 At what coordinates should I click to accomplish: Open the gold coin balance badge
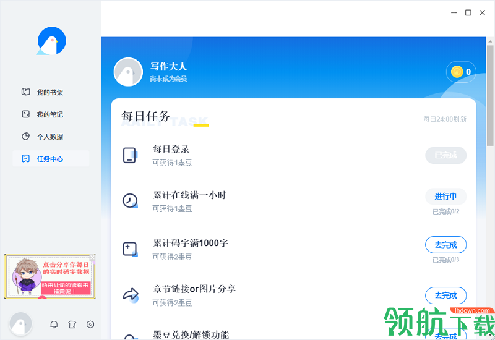(x=461, y=72)
